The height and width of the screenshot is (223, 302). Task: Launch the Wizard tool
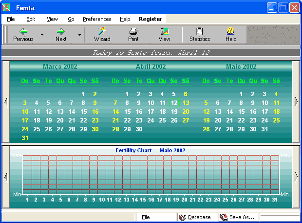coord(102,35)
